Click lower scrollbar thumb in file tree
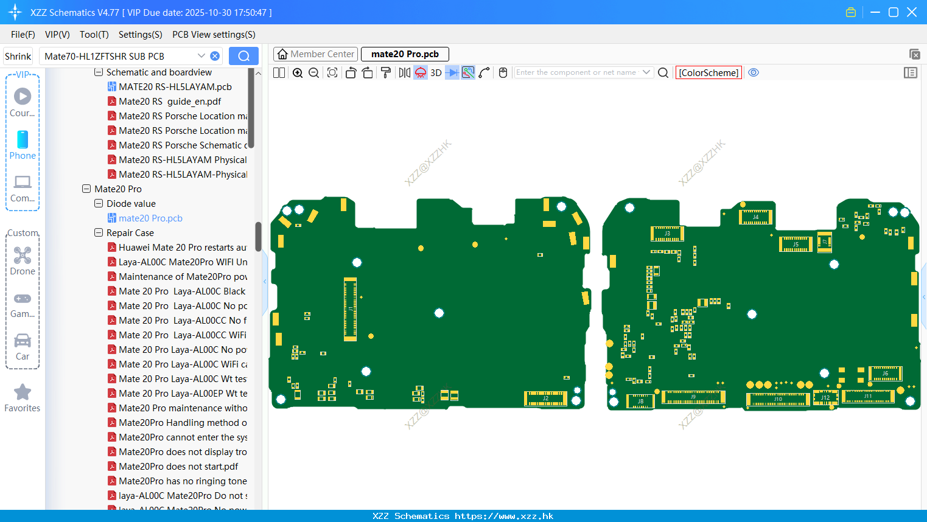 [258, 237]
